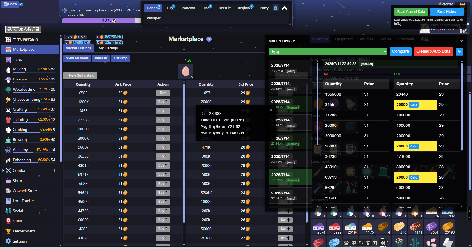472x249 pixels.
Task: Buy from the 6563 quantity ask row
Action: point(163,93)
